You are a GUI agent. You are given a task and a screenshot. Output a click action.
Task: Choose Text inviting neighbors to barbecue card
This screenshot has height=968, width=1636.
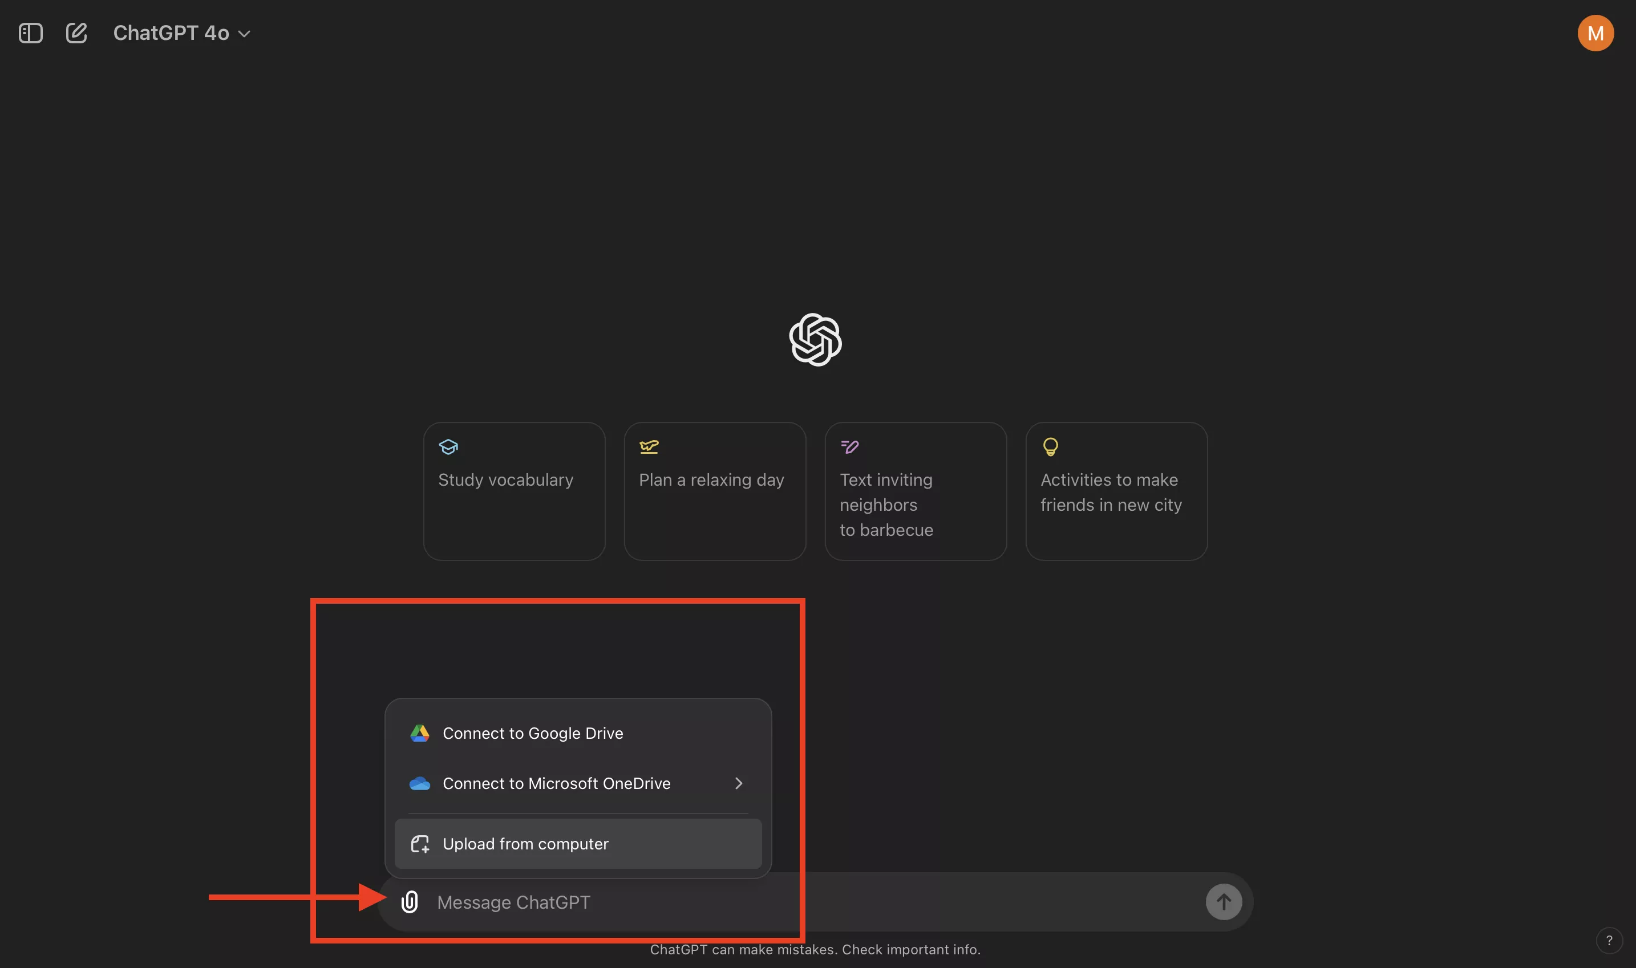(x=916, y=490)
